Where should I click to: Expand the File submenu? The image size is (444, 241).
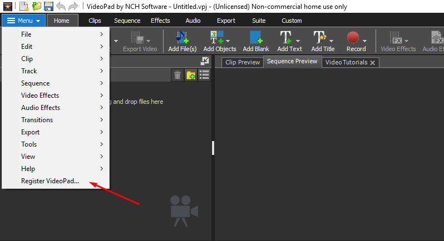click(x=56, y=34)
